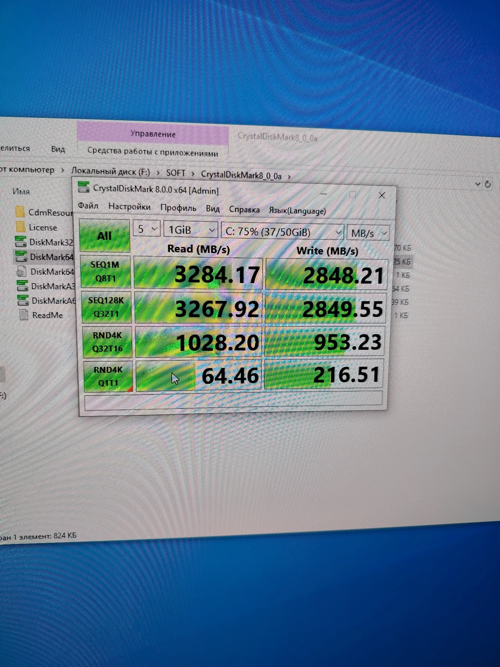Expand the chevron after SOFT breadcrumb
Viewport: 500px width, 667px height.
point(193,174)
